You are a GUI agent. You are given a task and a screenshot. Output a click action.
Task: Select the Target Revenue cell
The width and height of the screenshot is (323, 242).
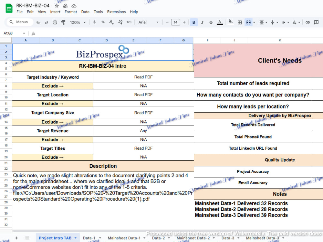[53, 131]
